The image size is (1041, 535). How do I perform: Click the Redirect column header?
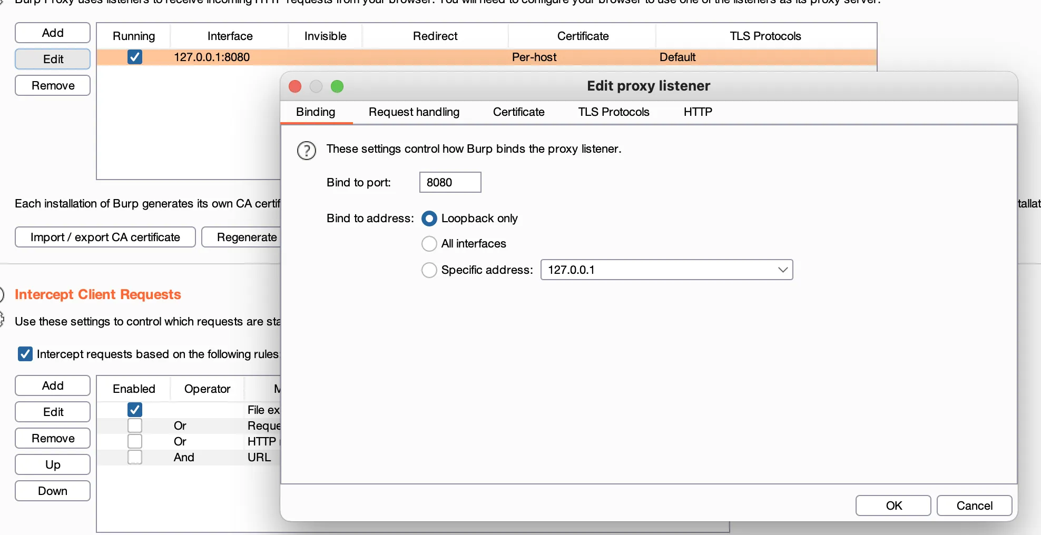pyautogui.click(x=435, y=36)
